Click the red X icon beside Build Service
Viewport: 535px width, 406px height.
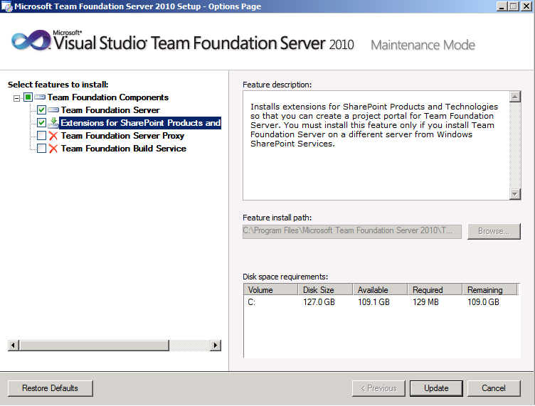[53, 149]
